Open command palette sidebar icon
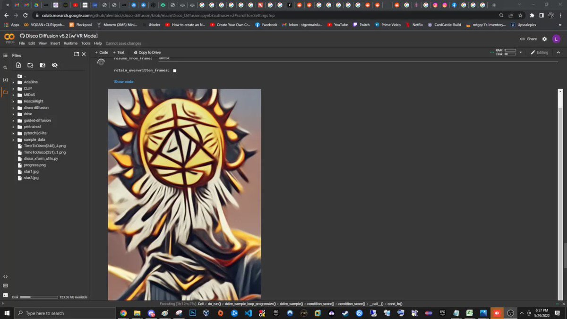The height and width of the screenshot is (319, 567). (5, 286)
